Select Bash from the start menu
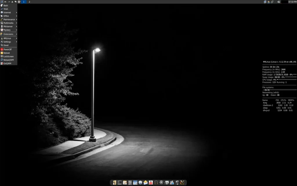Viewport: 297px width, 186px height. [5, 5]
